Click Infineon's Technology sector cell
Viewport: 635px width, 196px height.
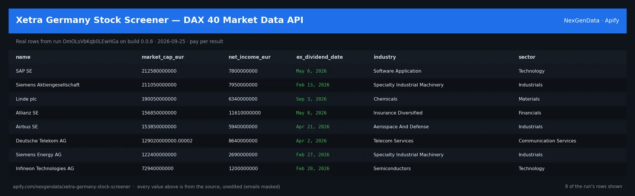(x=531, y=169)
